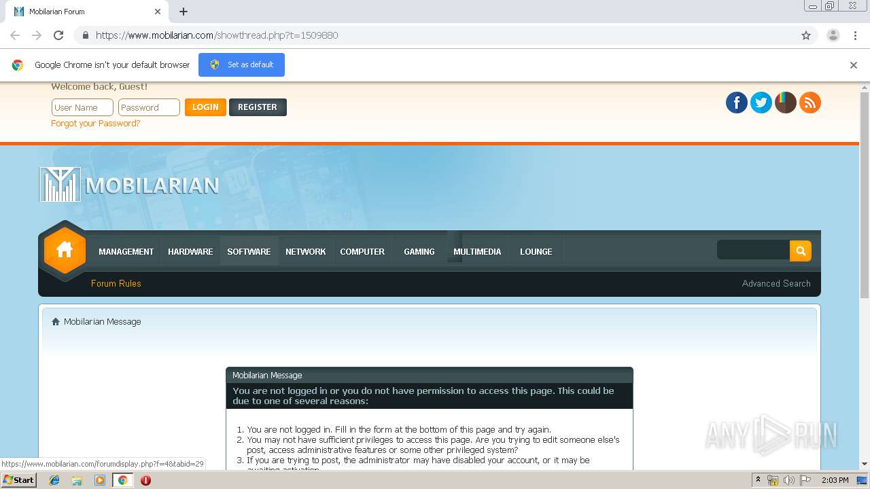Open Internet Explorer from taskbar
The image size is (870, 489).
click(x=54, y=480)
